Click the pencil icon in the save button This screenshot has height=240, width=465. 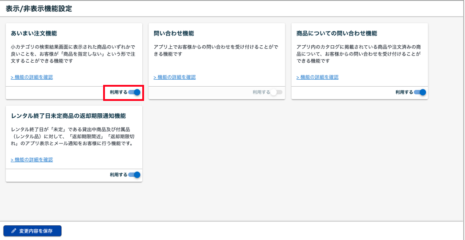pos(14,231)
